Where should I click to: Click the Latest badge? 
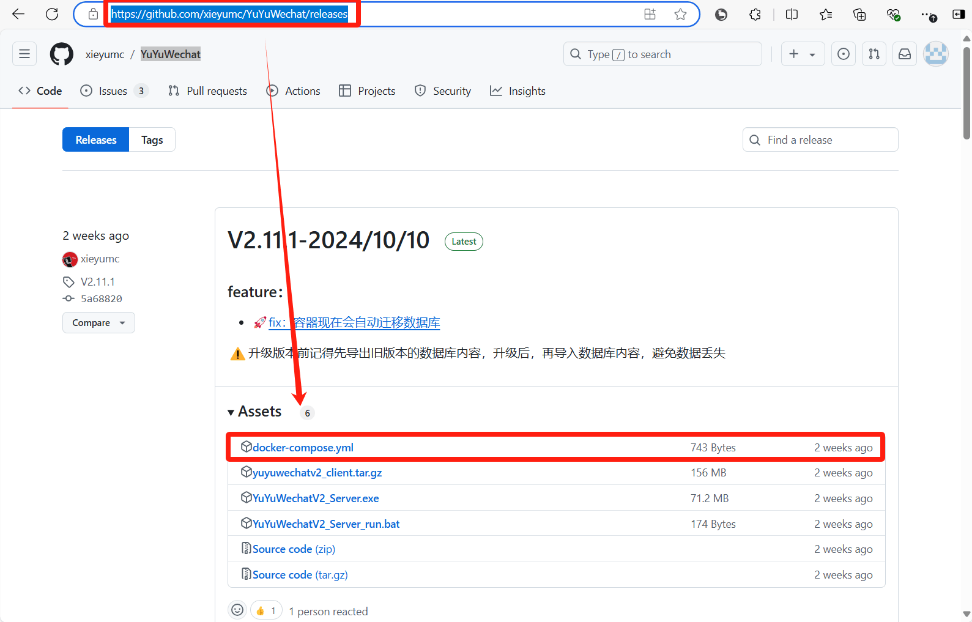464,242
